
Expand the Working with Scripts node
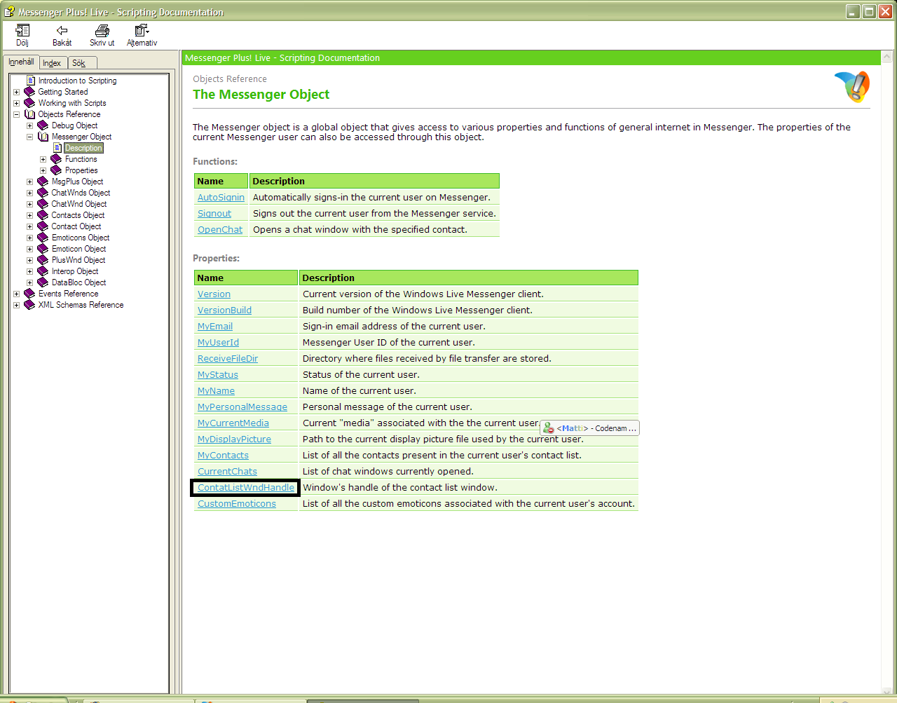[x=16, y=103]
